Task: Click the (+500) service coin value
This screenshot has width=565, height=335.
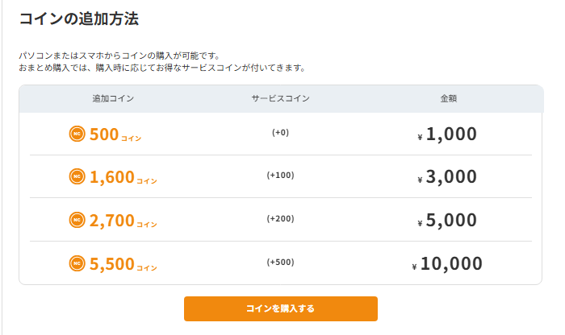Action: coord(280,263)
